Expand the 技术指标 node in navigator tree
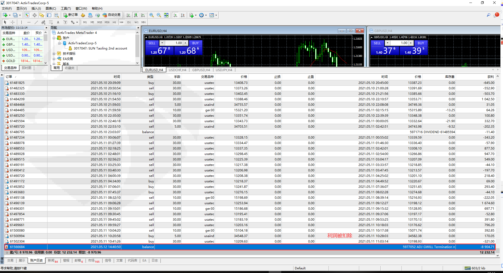This screenshot has width=503, height=273. (54, 54)
